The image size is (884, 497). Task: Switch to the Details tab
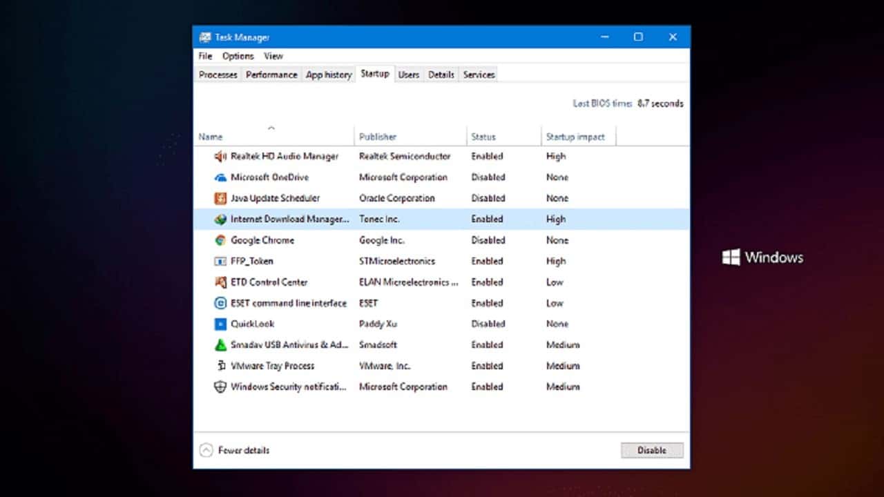pyautogui.click(x=441, y=75)
